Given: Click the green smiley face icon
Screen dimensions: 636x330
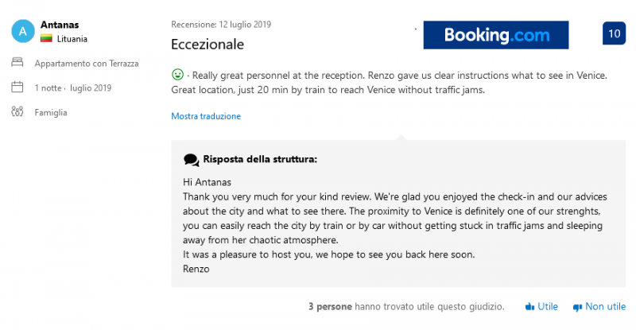Looking at the screenshot, I should click(177, 75).
